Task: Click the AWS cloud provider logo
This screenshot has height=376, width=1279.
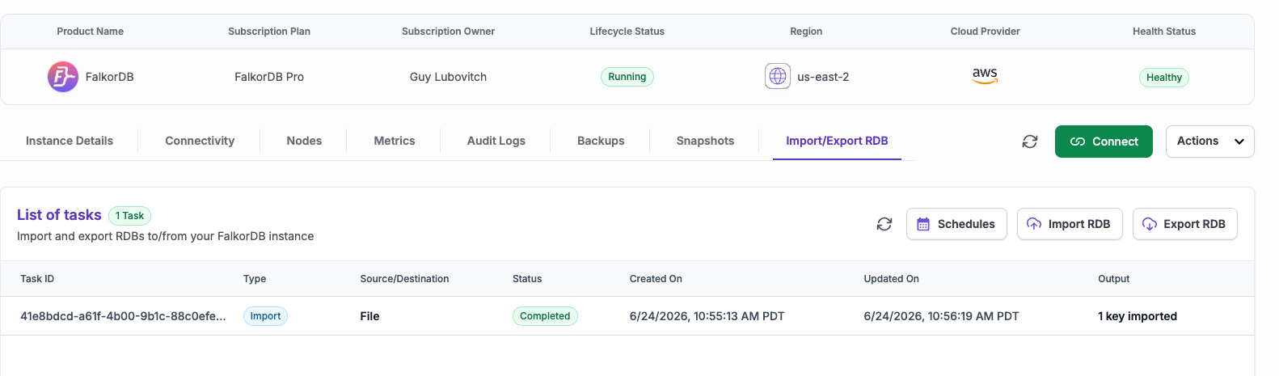Action: click(x=985, y=76)
